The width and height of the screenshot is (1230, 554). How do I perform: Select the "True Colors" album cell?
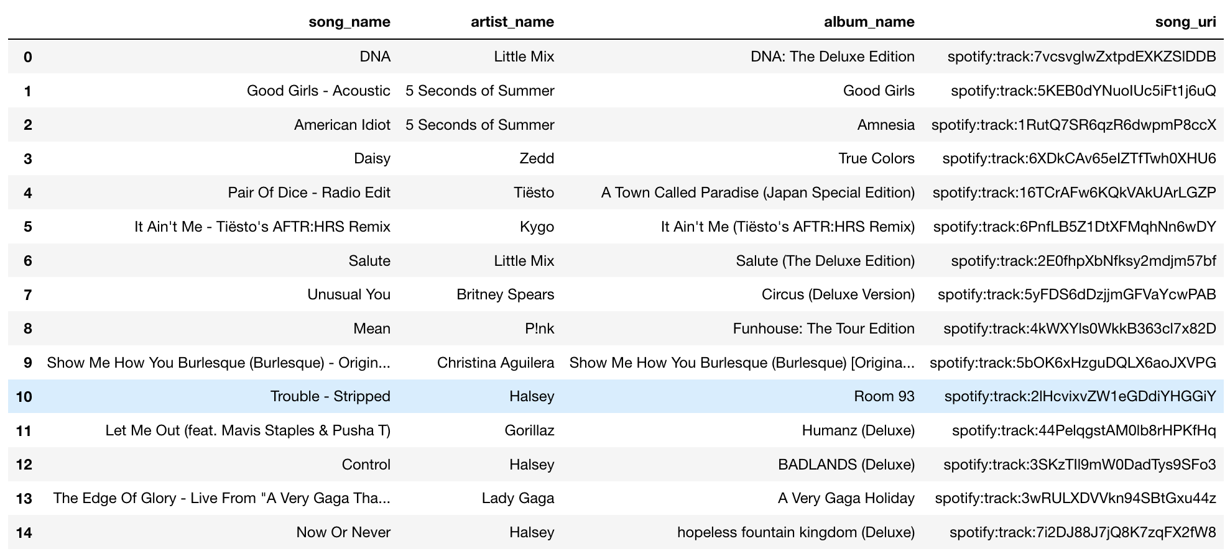pos(876,158)
